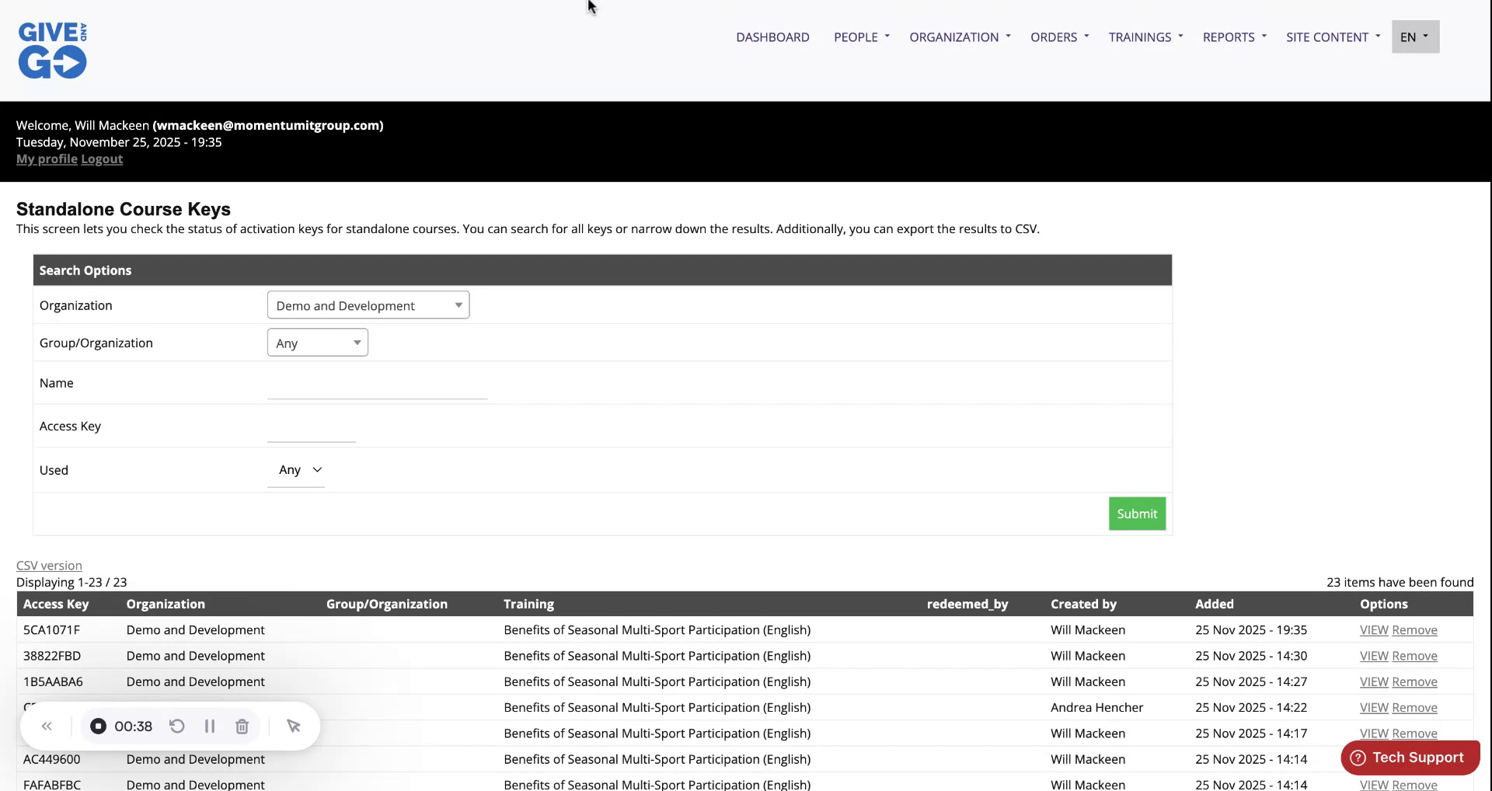The image size is (1492, 791).
Task: Submit the search form
Action: (1136, 513)
